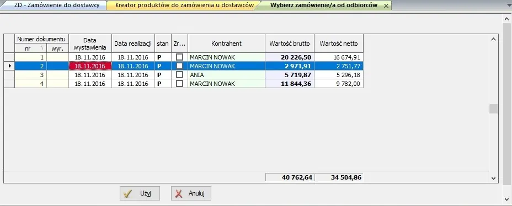Sort by Data wystawienia column header
The width and height of the screenshot is (512, 206).
90,44
